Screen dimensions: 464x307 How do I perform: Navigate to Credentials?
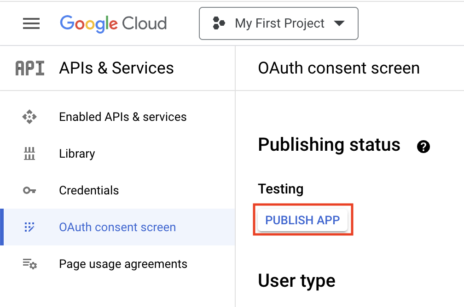click(x=89, y=190)
